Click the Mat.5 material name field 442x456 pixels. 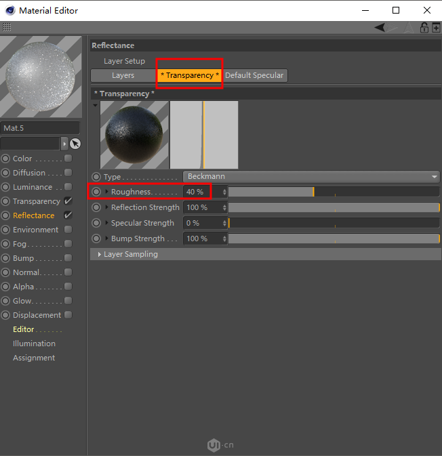point(40,127)
